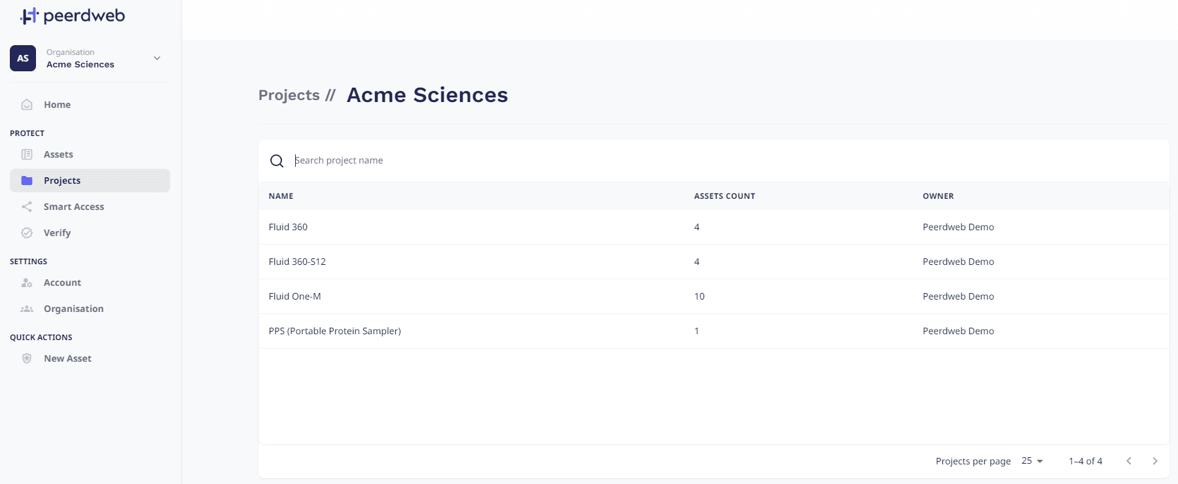Viewport: 1178px width, 484px height.
Task: Click the Account user-gear icon
Action: (27, 283)
